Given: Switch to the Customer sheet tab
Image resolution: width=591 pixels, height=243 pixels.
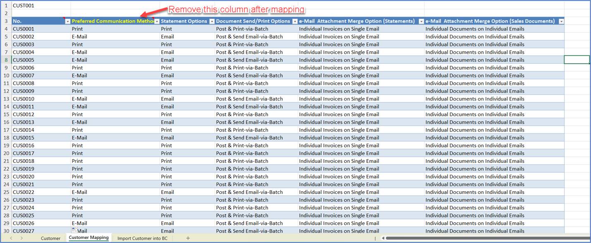Looking at the screenshot, I should tap(50, 238).
